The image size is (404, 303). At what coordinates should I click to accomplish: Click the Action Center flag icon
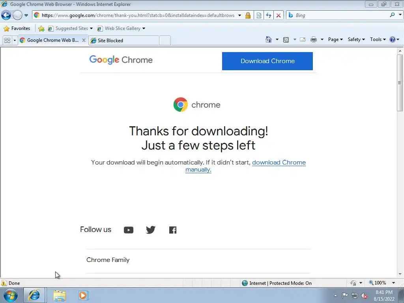point(345,296)
